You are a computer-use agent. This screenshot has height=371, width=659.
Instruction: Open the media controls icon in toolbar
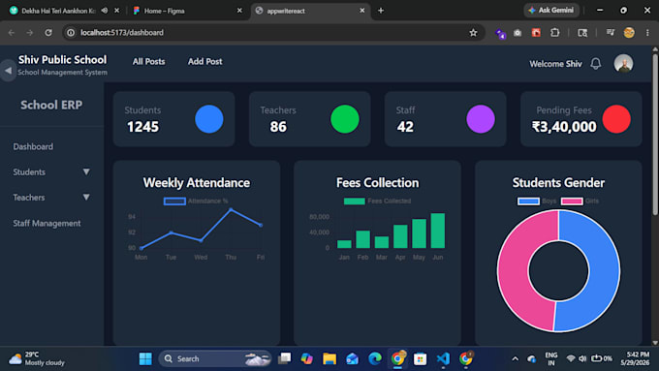(x=611, y=32)
